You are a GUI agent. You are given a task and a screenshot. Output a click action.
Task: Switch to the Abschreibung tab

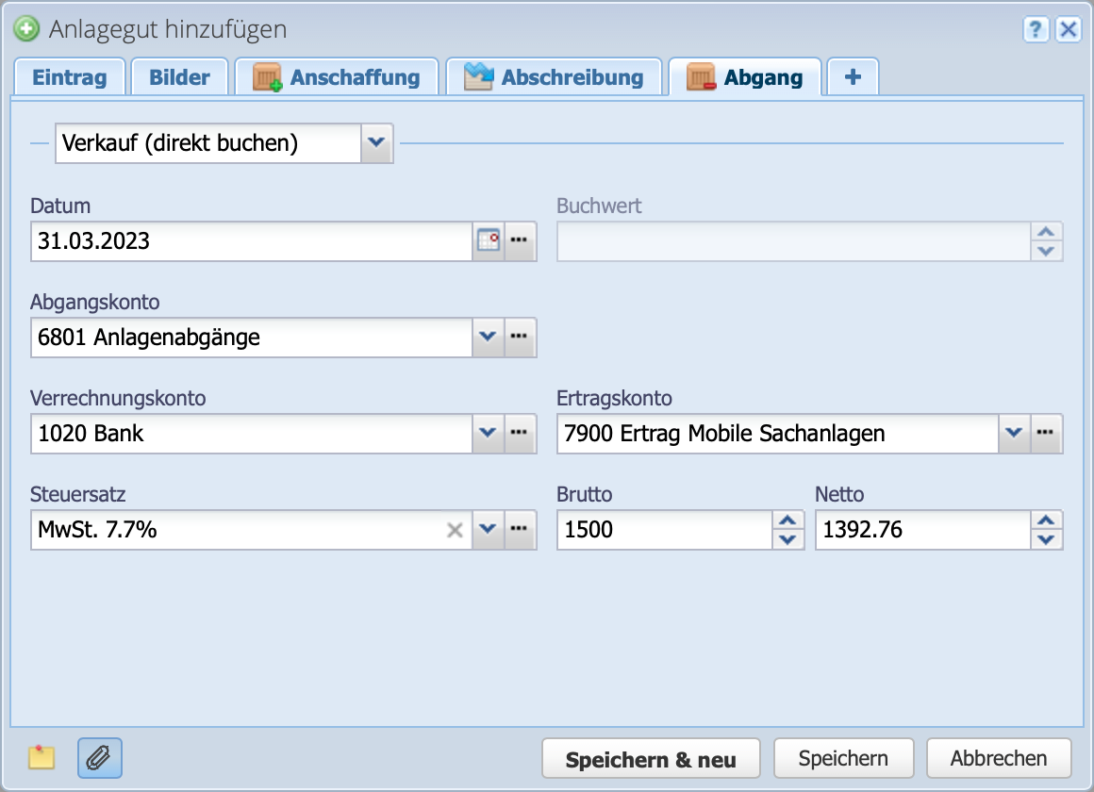click(555, 76)
